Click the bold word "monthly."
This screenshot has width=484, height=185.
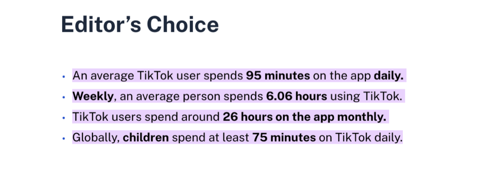[x=362, y=118]
